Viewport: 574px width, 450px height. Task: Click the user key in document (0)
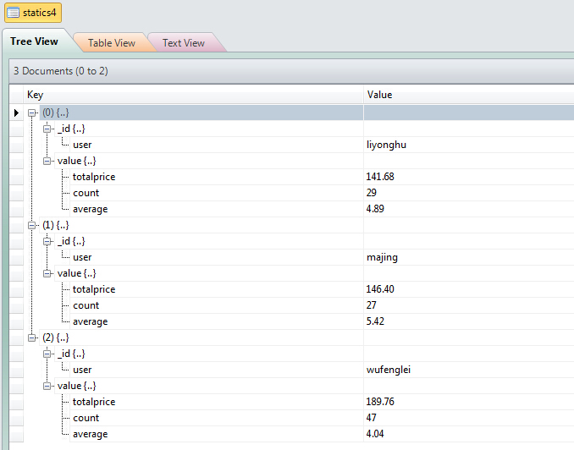pyautogui.click(x=82, y=145)
